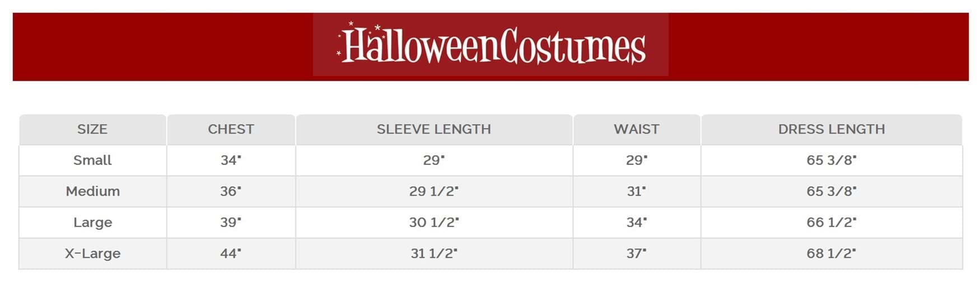This screenshot has width=980, height=288.
Task: Click the CHEST column header
Action: (231, 129)
